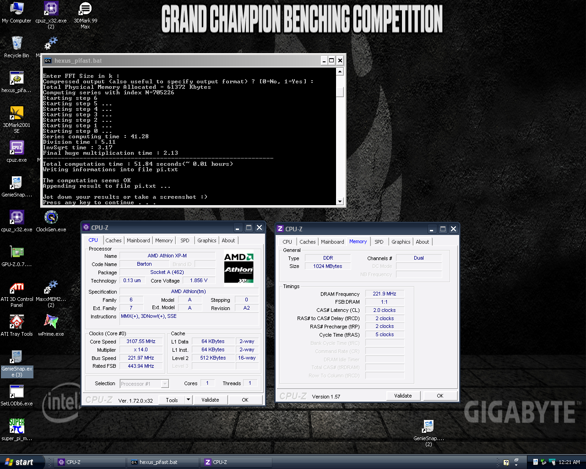Click Rated FSB value 443.94 MHz

click(141, 366)
